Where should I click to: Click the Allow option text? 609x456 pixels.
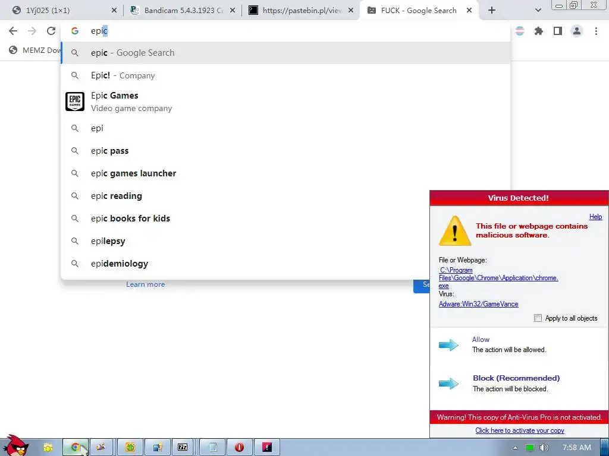click(481, 339)
